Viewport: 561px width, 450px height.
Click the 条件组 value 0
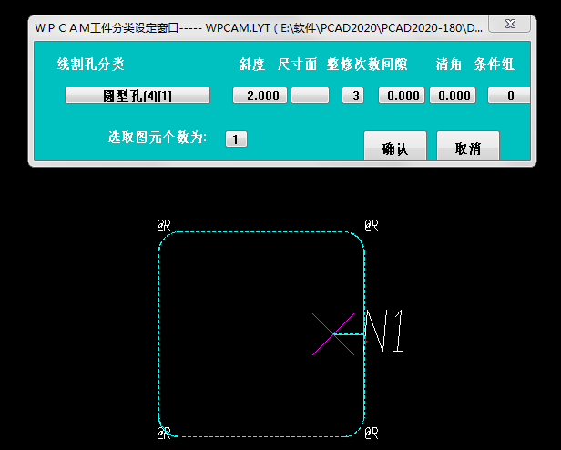[x=509, y=96]
